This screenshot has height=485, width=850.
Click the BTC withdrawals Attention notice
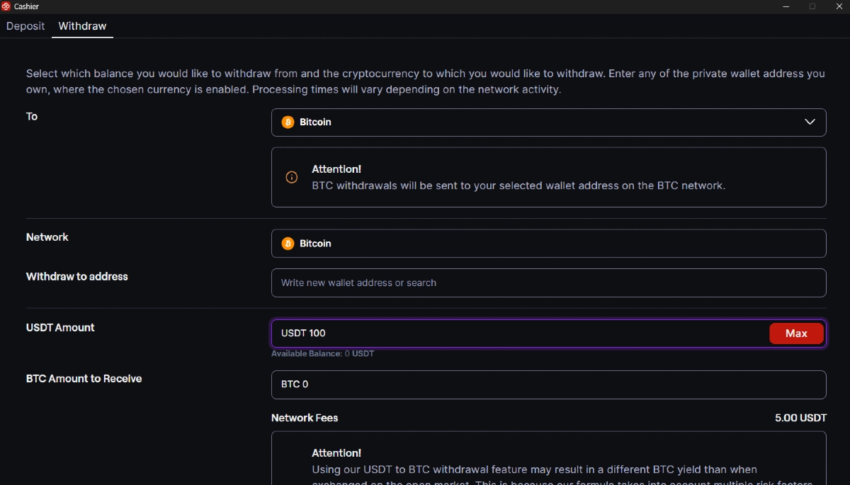point(548,178)
